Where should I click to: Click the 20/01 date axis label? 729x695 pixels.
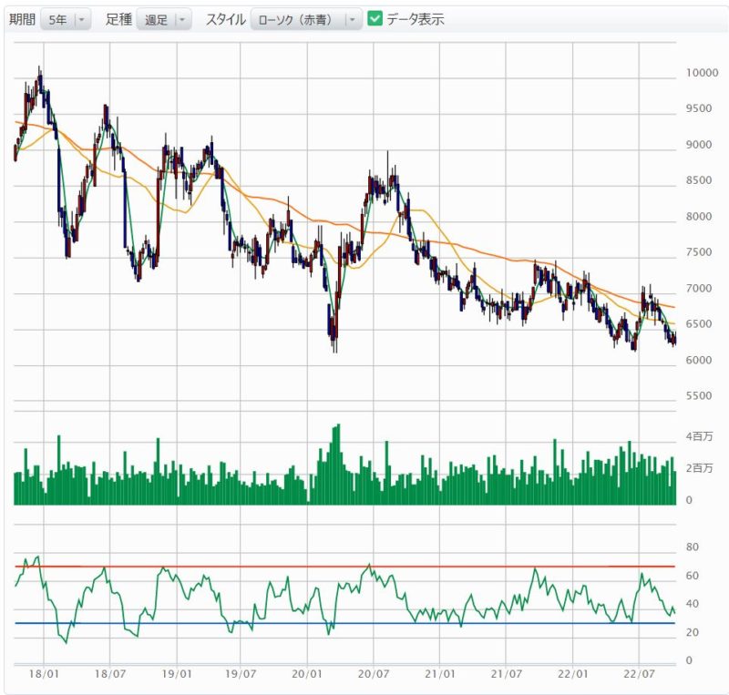[x=307, y=674]
